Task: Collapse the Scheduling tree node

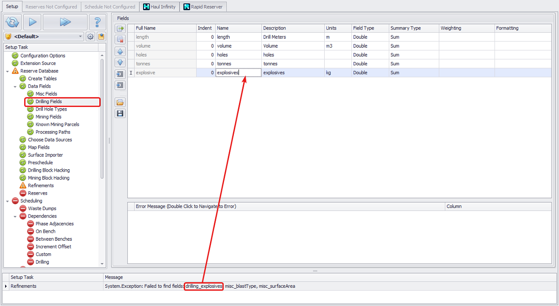Action: tap(7, 201)
